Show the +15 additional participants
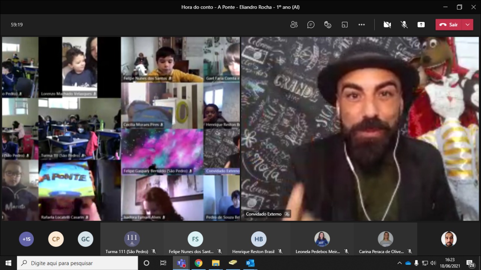 coord(26,239)
